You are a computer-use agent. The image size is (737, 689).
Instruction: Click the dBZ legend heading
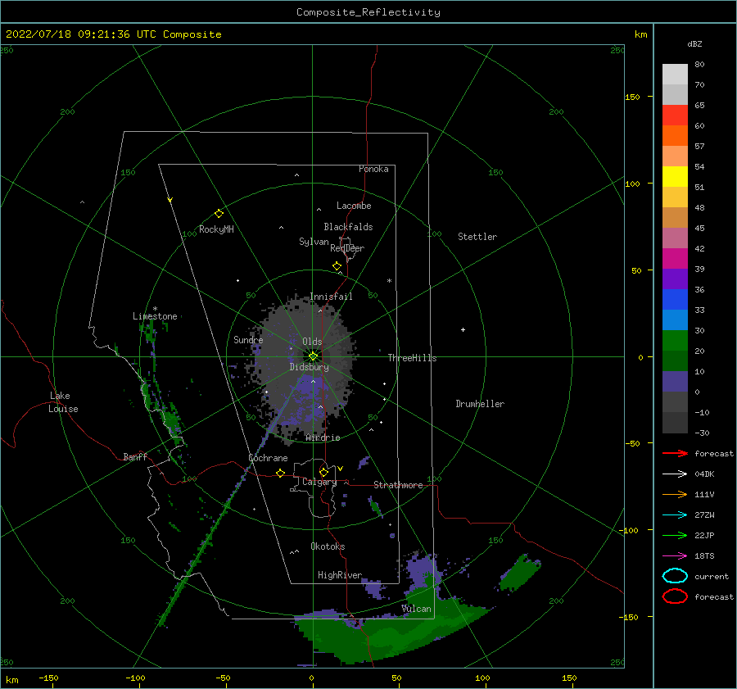pyautogui.click(x=694, y=44)
